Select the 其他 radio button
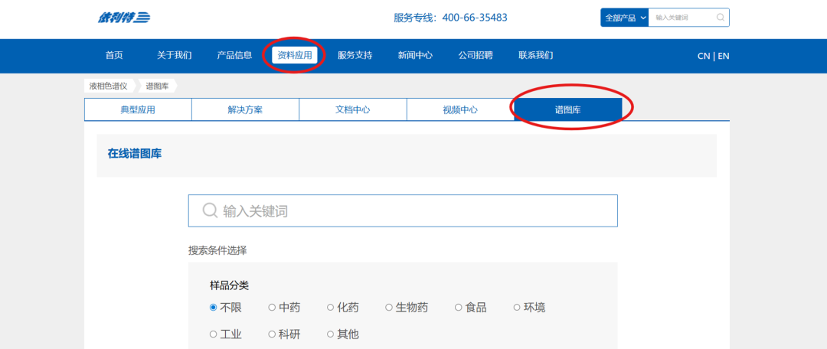Screen dimensions: 827x349 click(330, 334)
